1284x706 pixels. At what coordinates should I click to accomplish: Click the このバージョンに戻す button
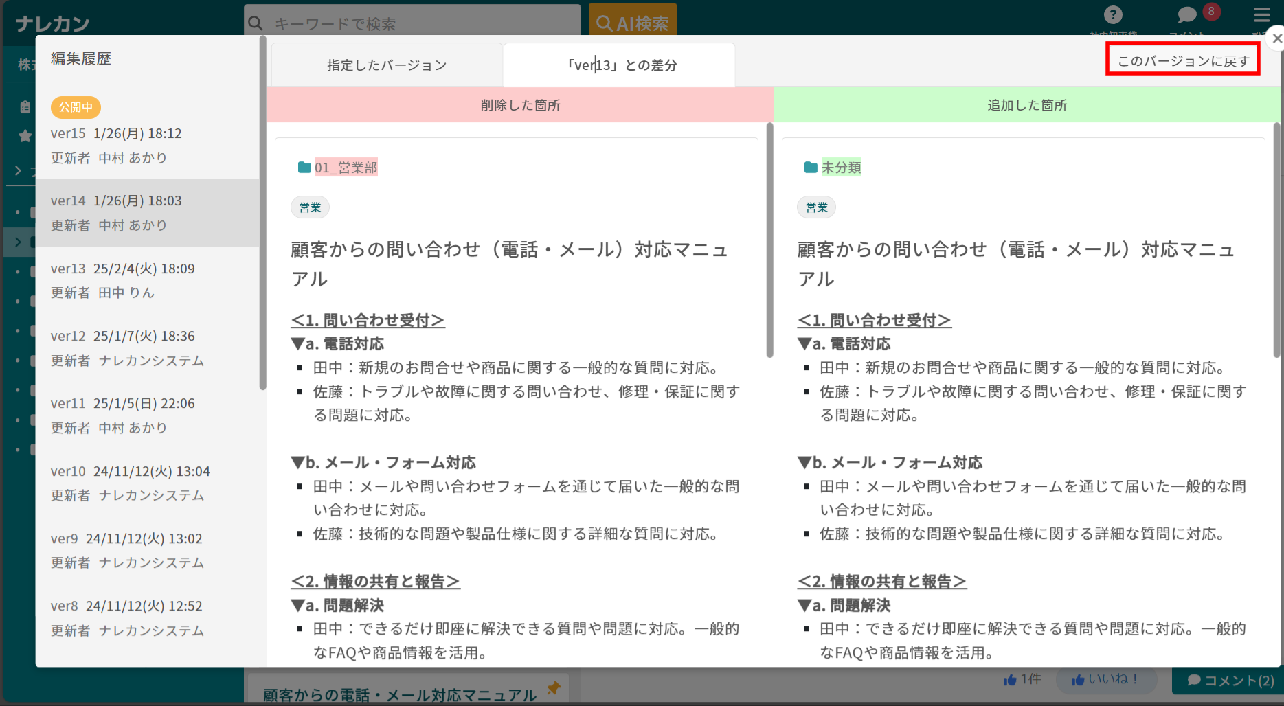click(x=1182, y=59)
